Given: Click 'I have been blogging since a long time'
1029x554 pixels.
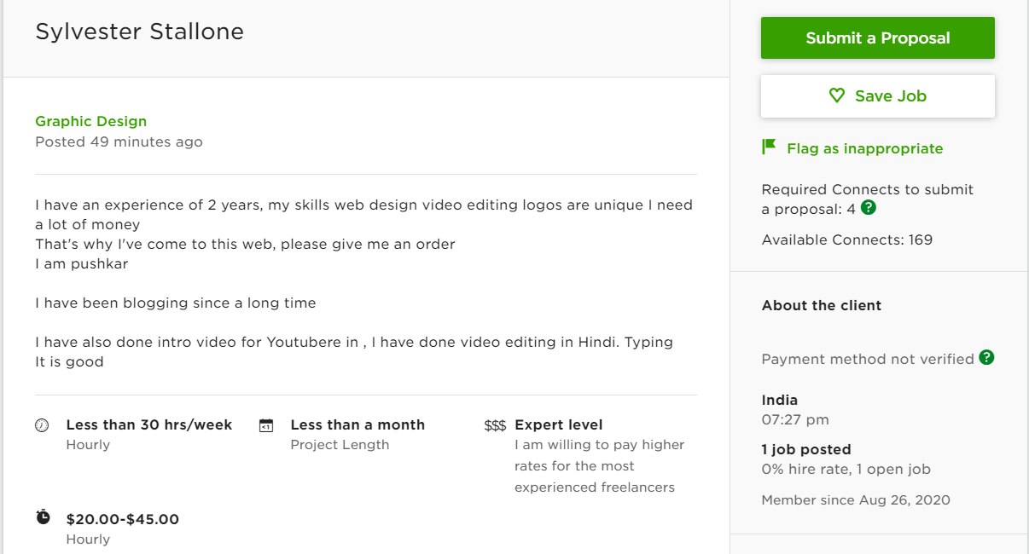Looking at the screenshot, I should (176, 303).
